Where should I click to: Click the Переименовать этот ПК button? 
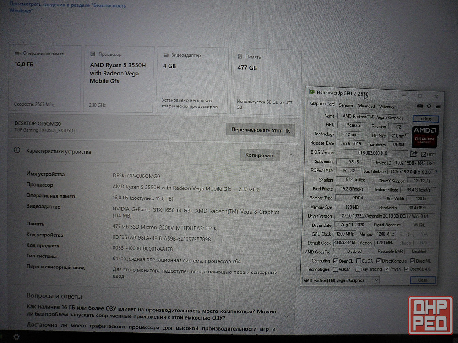[260, 130]
